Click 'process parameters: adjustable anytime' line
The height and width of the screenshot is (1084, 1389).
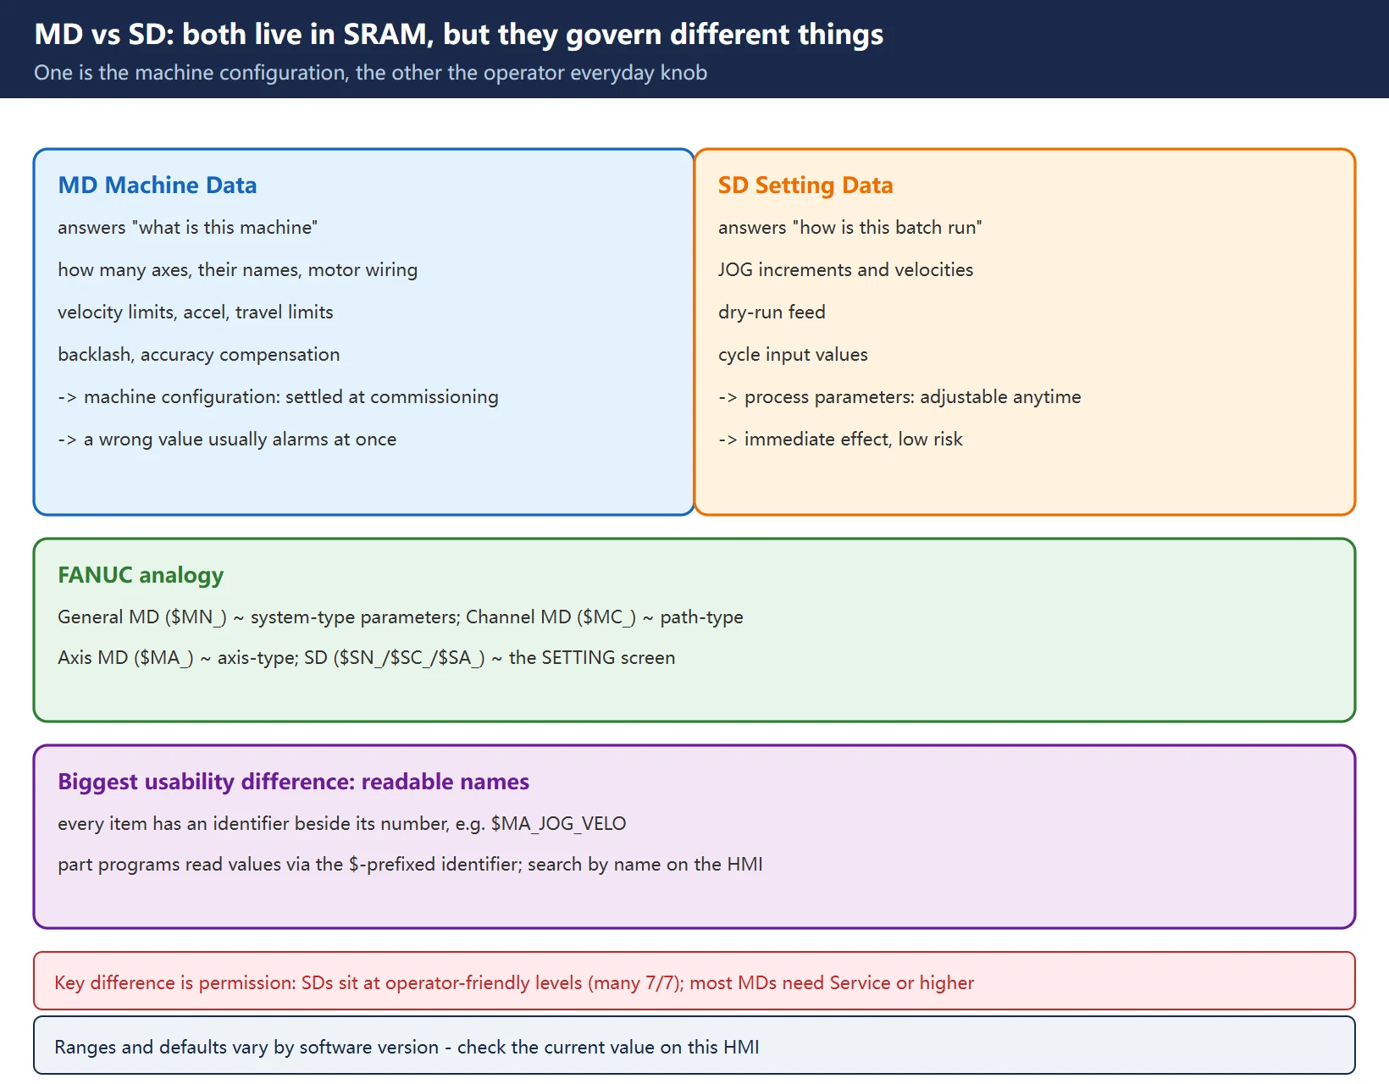click(899, 397)
